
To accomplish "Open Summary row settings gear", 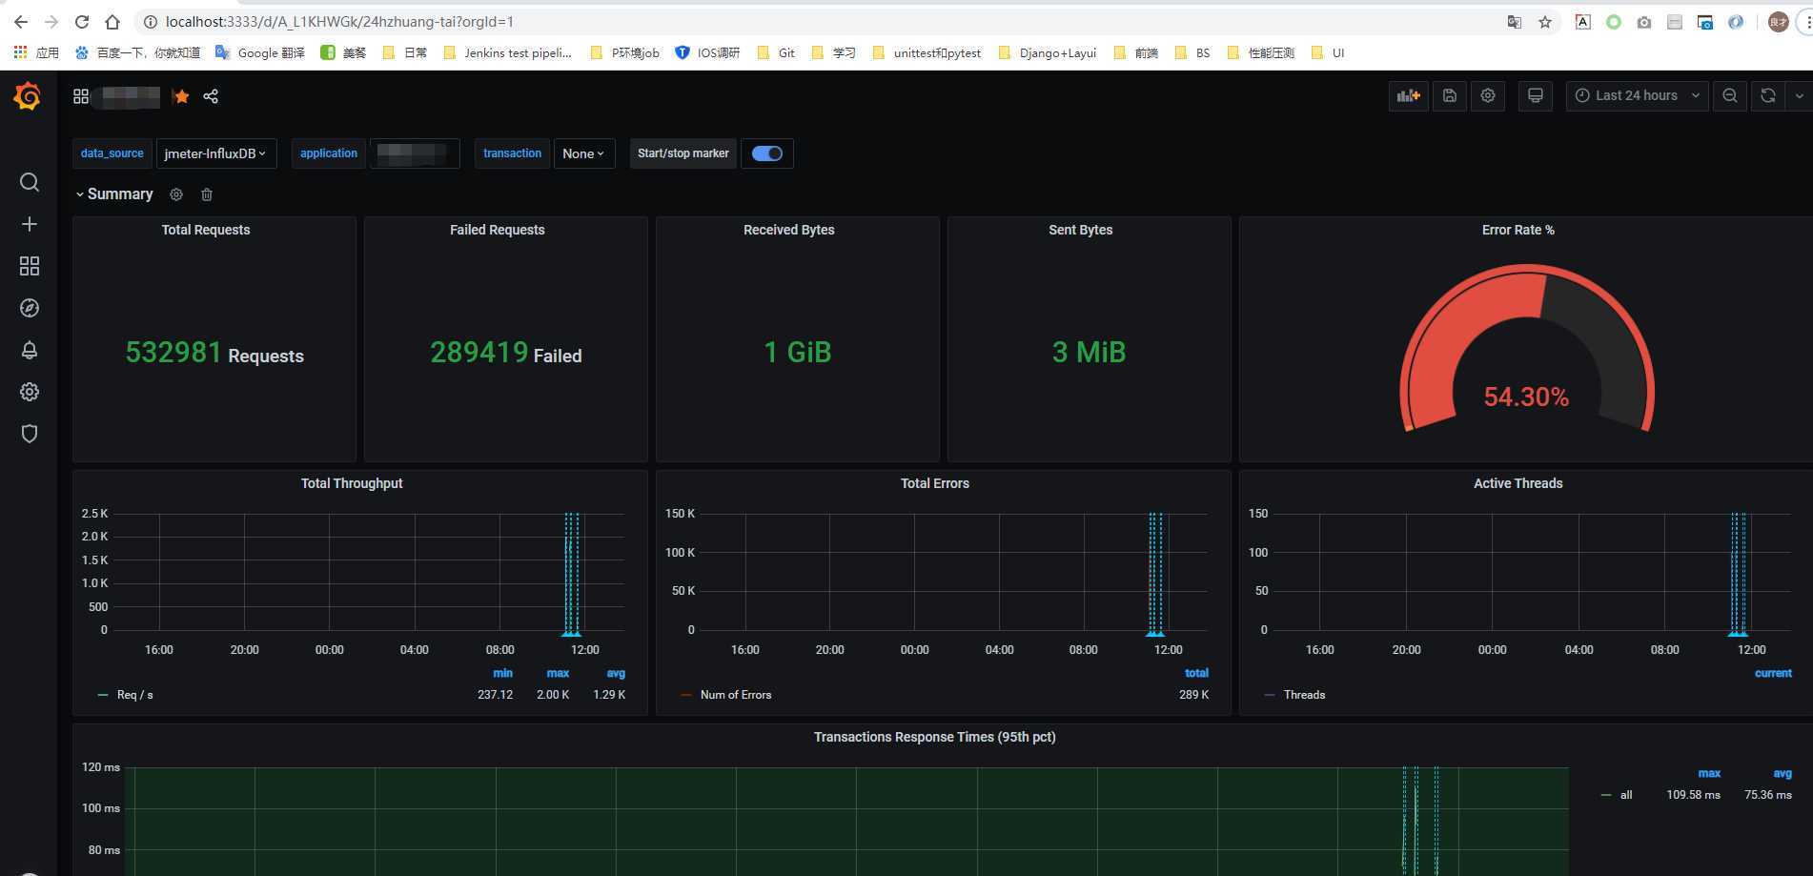I will pyautogui.click(x=176, y=194).
